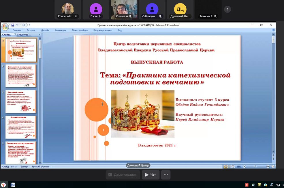284x188 pixels.
Task: Save the presentation using the floppy icon
Action: click(x=13, y=25)
